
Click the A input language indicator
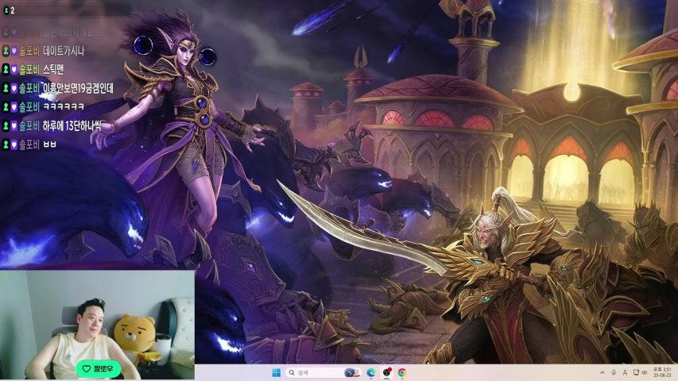(625, 372)
